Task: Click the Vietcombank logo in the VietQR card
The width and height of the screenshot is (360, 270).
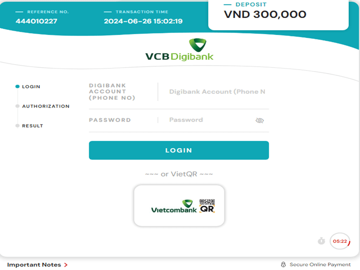Action: 174,206
